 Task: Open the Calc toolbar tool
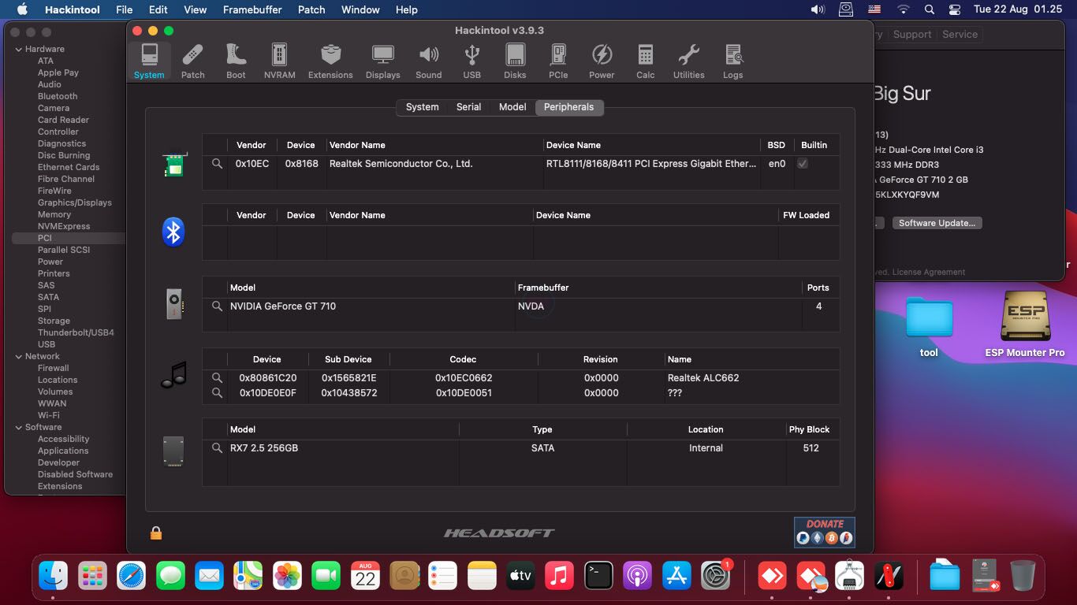click(645, 61)
